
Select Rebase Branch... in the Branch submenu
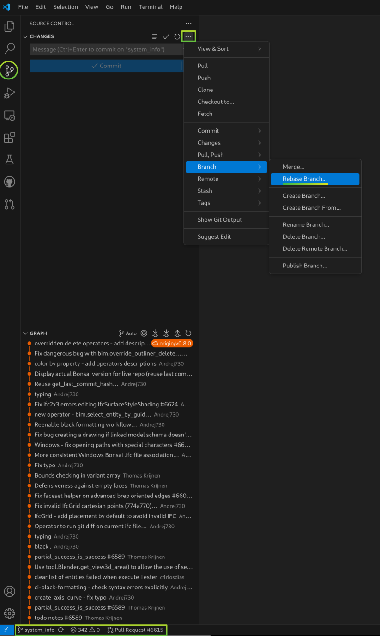point(315,179)
